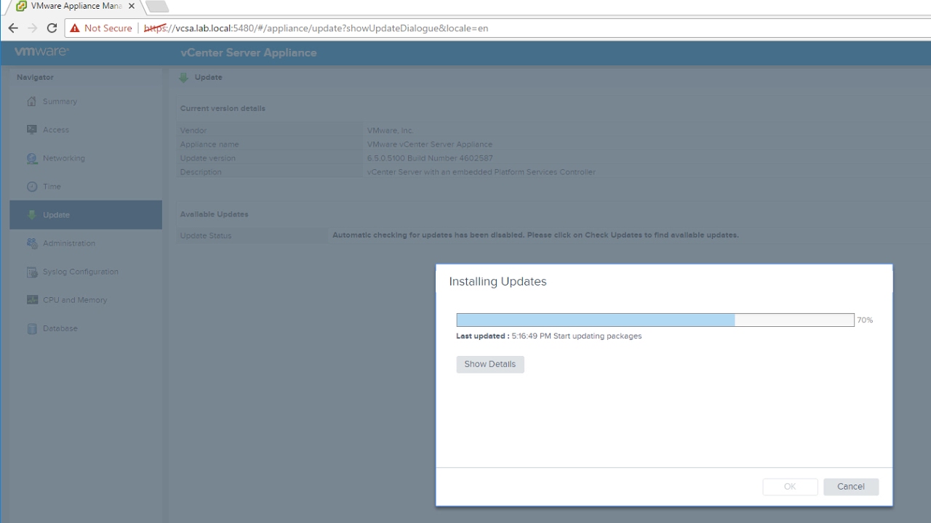
Task: Click the Syslog Configuration icon
Action: click(31, 272)
